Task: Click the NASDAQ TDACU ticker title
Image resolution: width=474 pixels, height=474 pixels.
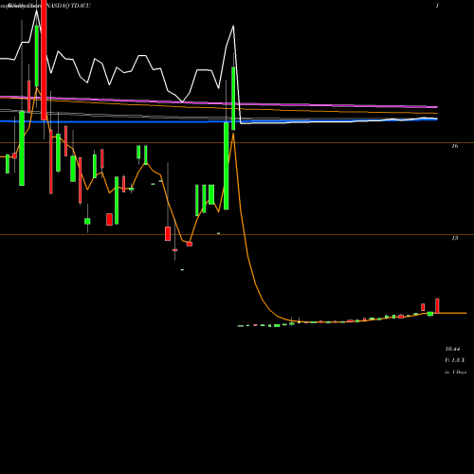Action: [x=68, y=6]
